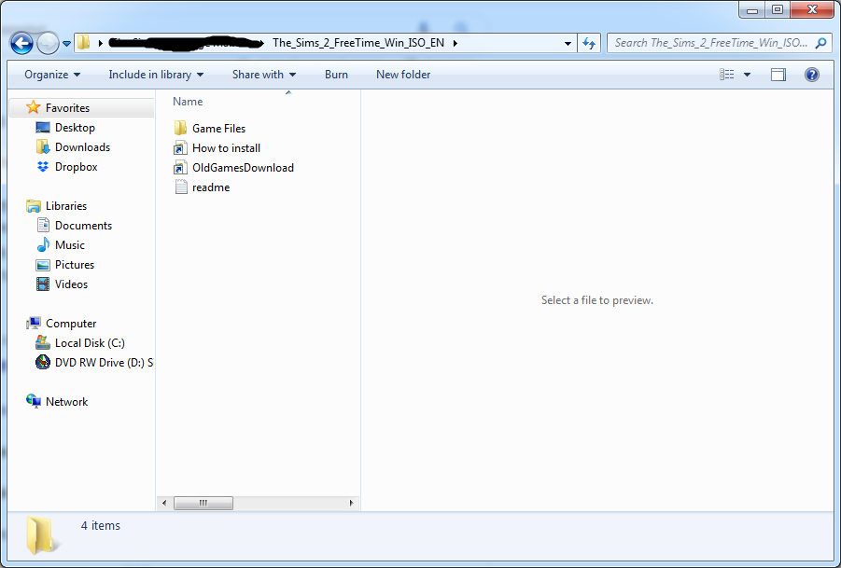841x568 pixels.
Task: Open the recent pages dropdown arrow
Action: 66,44
